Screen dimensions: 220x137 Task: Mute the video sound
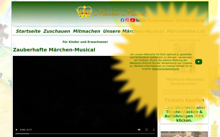coord(139,130)
